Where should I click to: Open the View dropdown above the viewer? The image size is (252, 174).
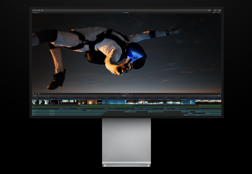(x=219, y=12)
